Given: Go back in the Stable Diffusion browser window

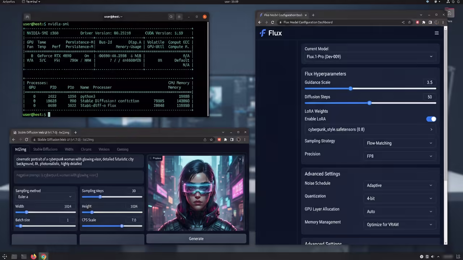Looking at the screenshot, I should coord(14,139).
